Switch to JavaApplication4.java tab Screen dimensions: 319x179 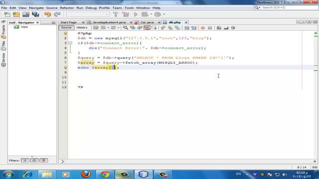109,22
